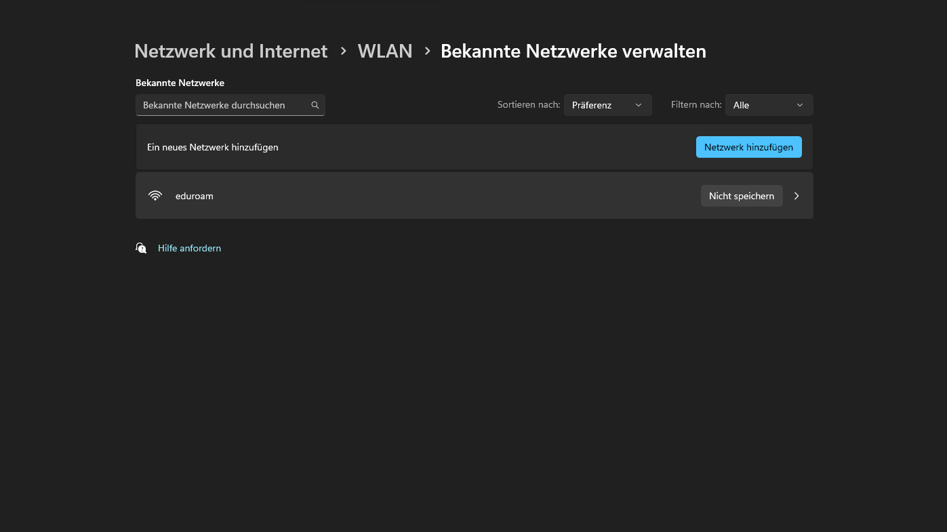Click the help chat bubble icon
This screenshot has width=947, height=532.
[141, 248]
